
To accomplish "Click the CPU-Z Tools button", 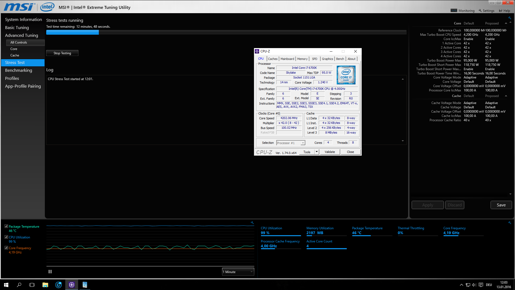I will point(307,152).
